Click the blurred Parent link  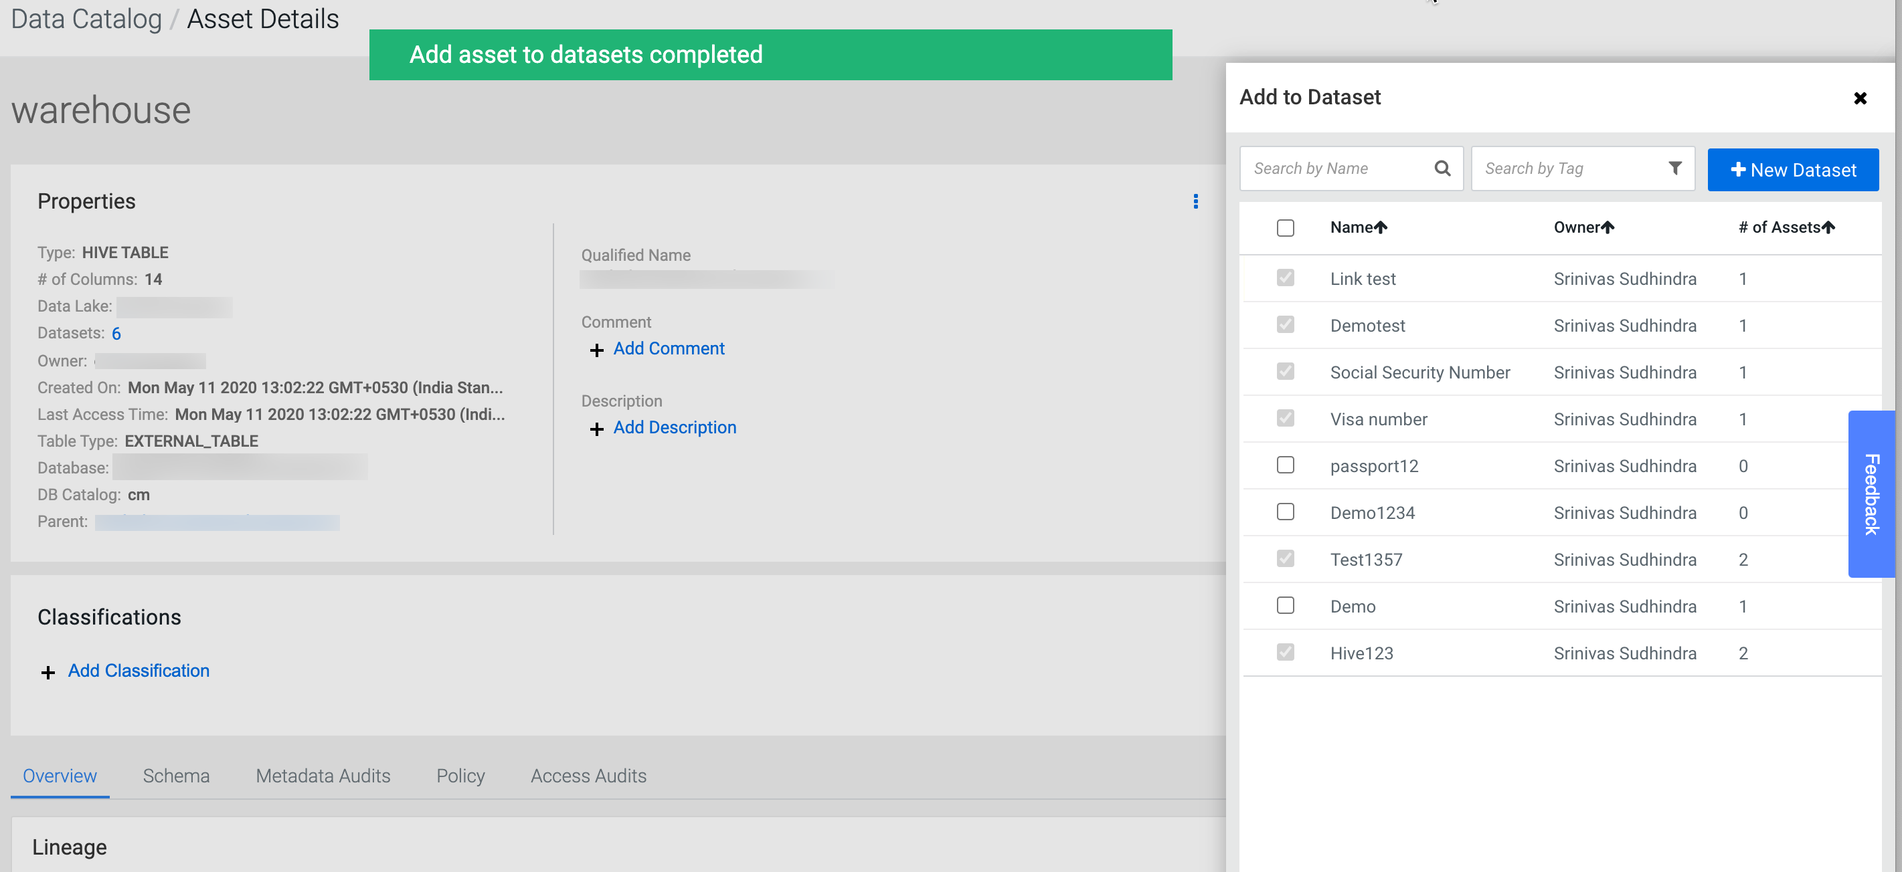click(217, 522)
